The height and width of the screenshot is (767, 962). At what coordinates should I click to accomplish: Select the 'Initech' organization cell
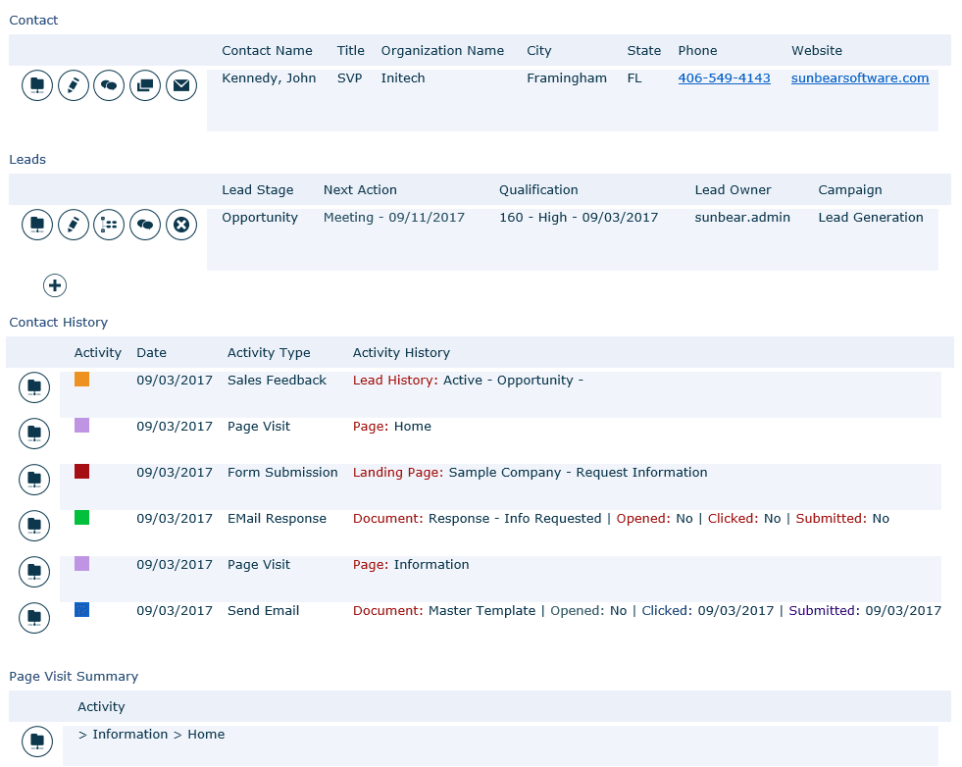(x=402, y=77)
